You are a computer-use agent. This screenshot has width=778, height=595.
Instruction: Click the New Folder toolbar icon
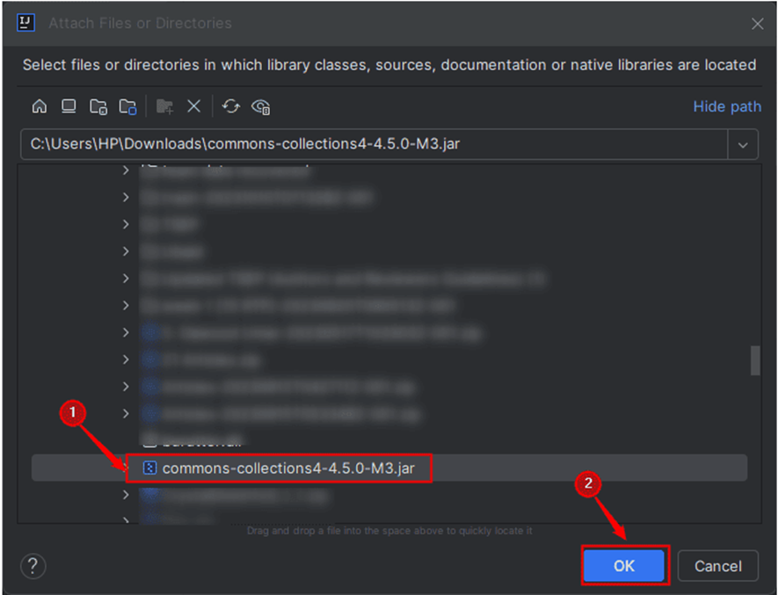pyautogui.click(x=164, y=105)
